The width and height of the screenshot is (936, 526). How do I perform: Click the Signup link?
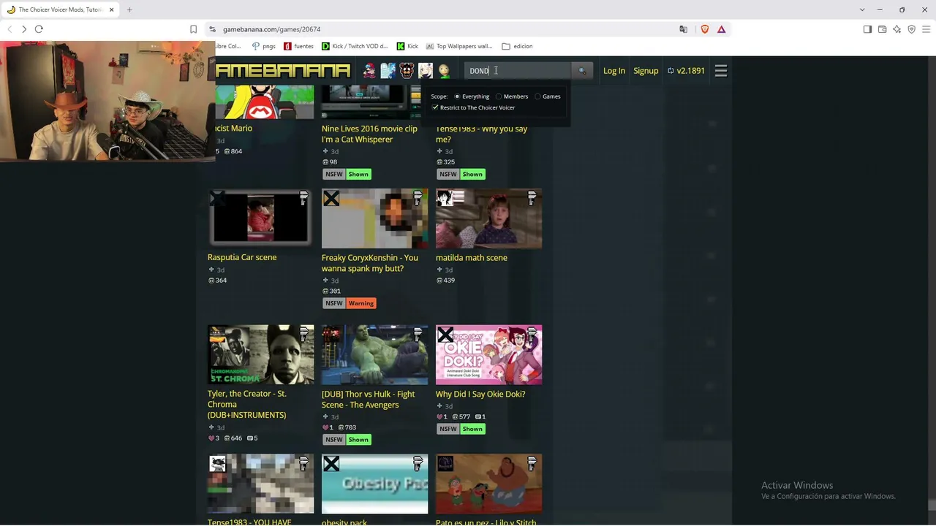coord(646,71)
